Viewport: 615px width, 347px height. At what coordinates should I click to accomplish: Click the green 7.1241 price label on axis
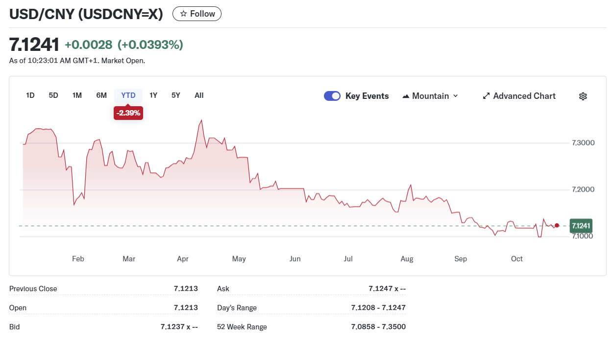coord(581,226)
